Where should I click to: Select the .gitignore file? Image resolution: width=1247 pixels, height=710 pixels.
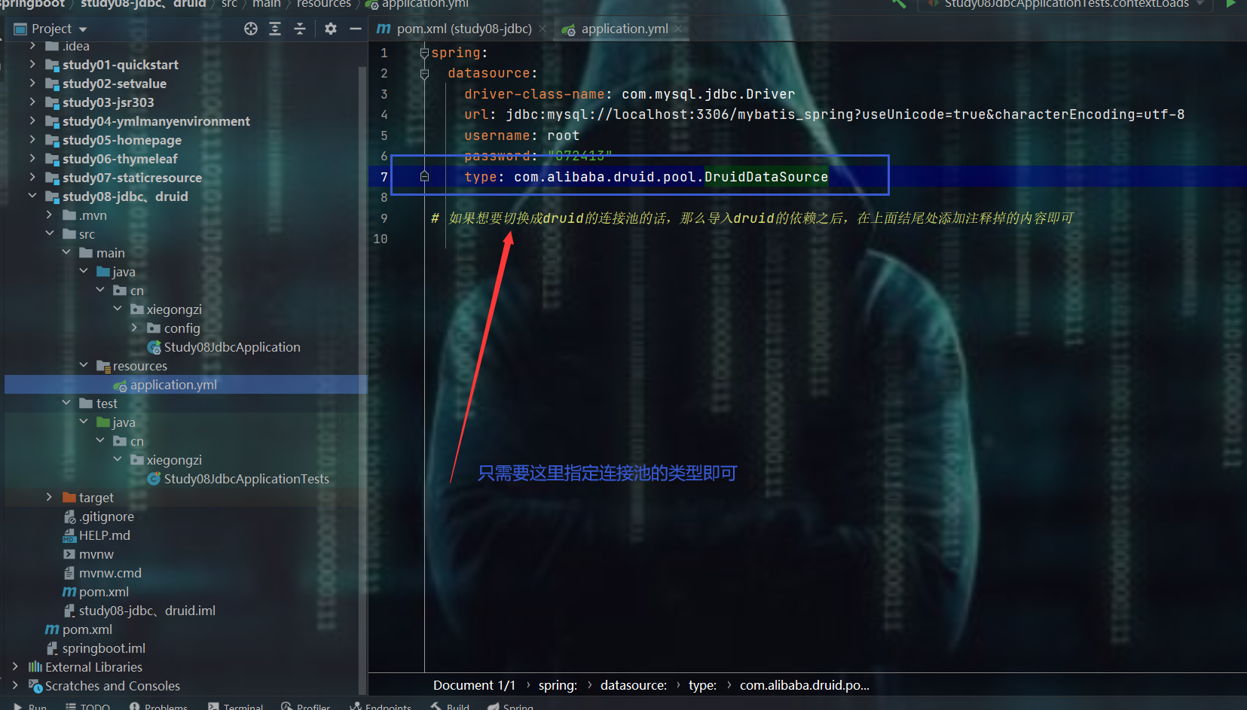(x=106, y=517)
